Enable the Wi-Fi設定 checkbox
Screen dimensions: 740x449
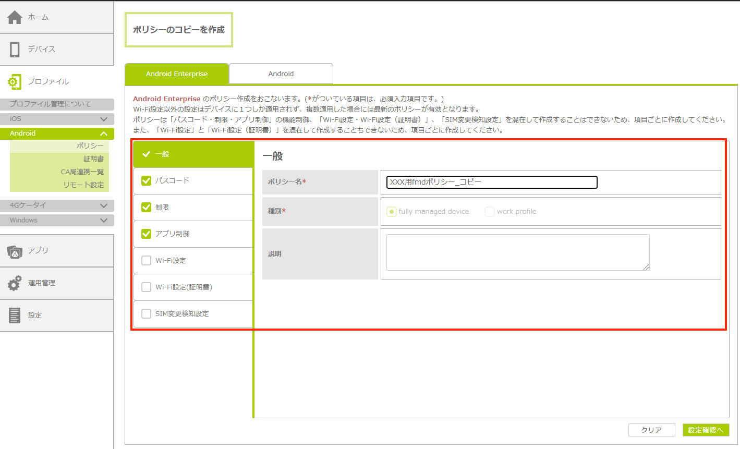[x=147, y=261]
